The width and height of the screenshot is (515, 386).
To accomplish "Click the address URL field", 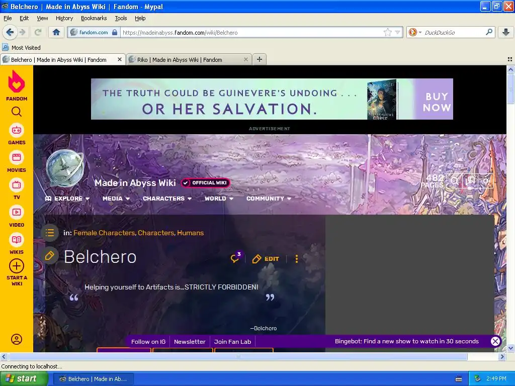I will 251,33.
